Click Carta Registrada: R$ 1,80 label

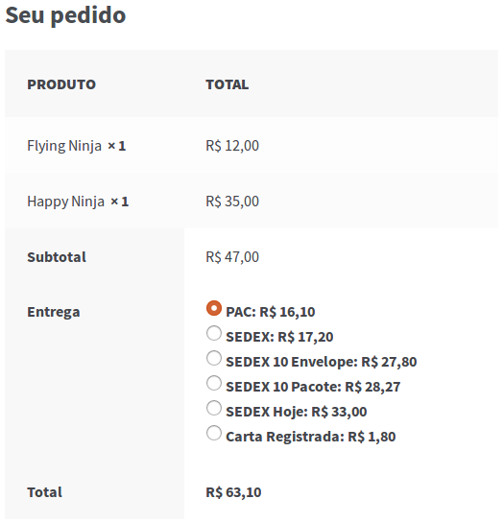311,437
